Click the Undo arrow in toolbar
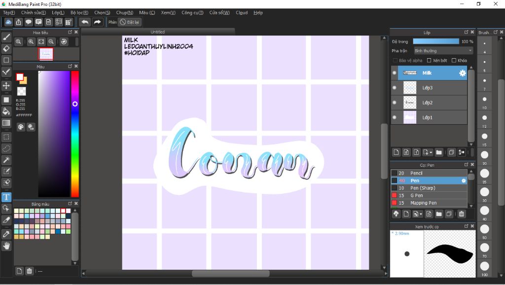 click(x=85, y=22)
